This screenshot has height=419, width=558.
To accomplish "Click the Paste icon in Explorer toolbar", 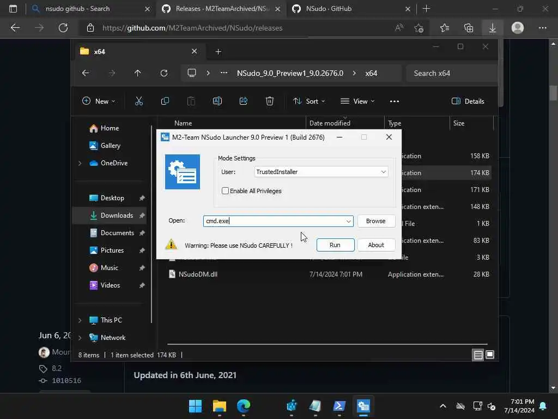I will click(x=191, y=101).
